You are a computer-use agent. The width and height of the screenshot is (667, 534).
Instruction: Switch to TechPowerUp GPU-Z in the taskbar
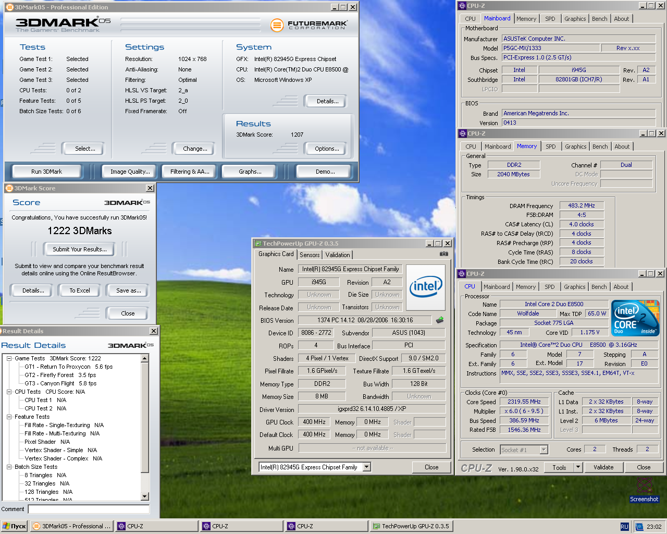(411, 526)
